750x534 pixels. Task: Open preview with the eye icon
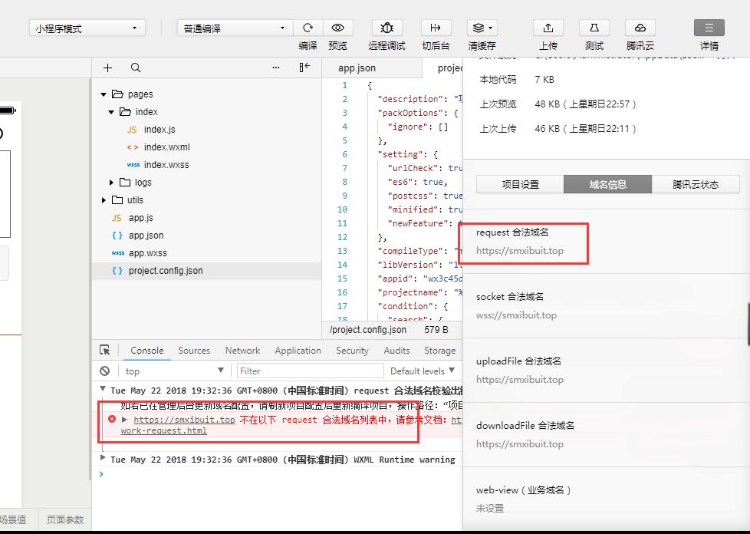pos(337,28)
